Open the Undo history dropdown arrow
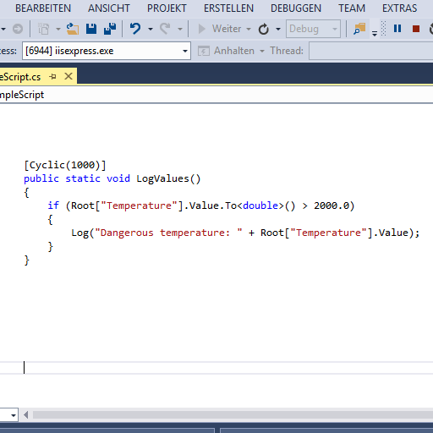Image resolution: width=433 pixels, height=433 pixels. click(151, 29)
